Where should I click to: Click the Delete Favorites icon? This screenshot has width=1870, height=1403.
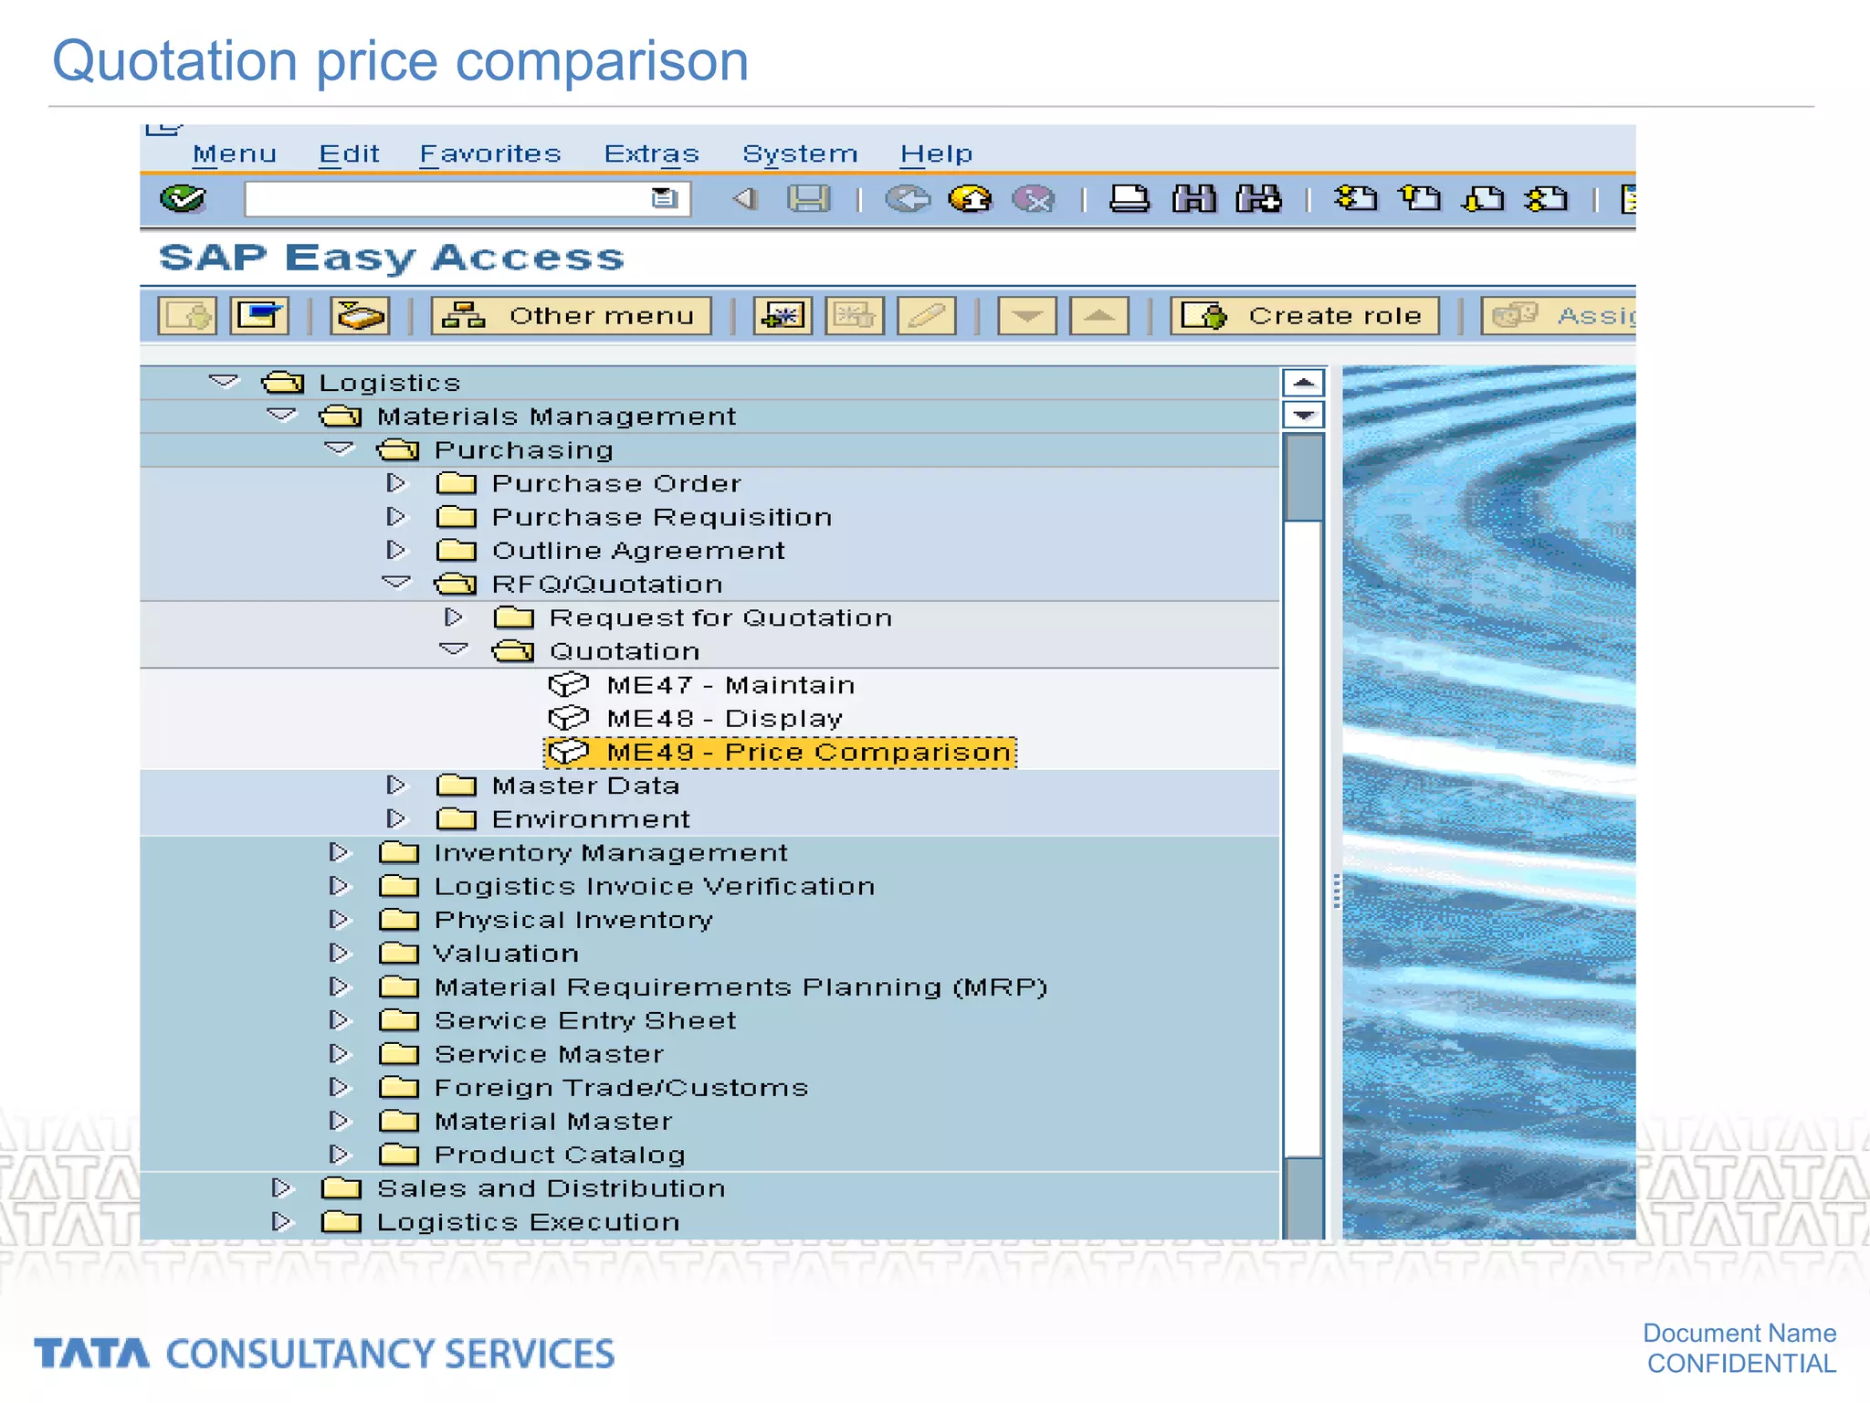pos(855,316)
